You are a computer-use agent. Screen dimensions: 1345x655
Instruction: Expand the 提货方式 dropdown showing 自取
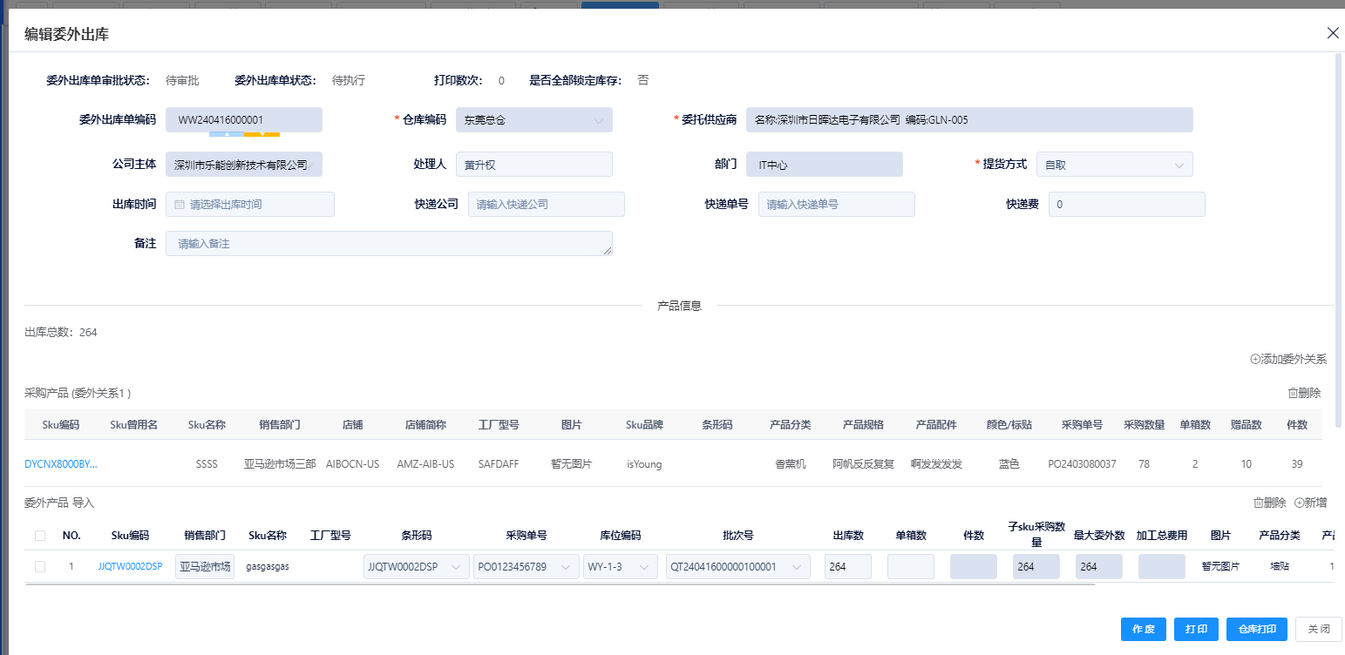click(x=1120, y=165)
